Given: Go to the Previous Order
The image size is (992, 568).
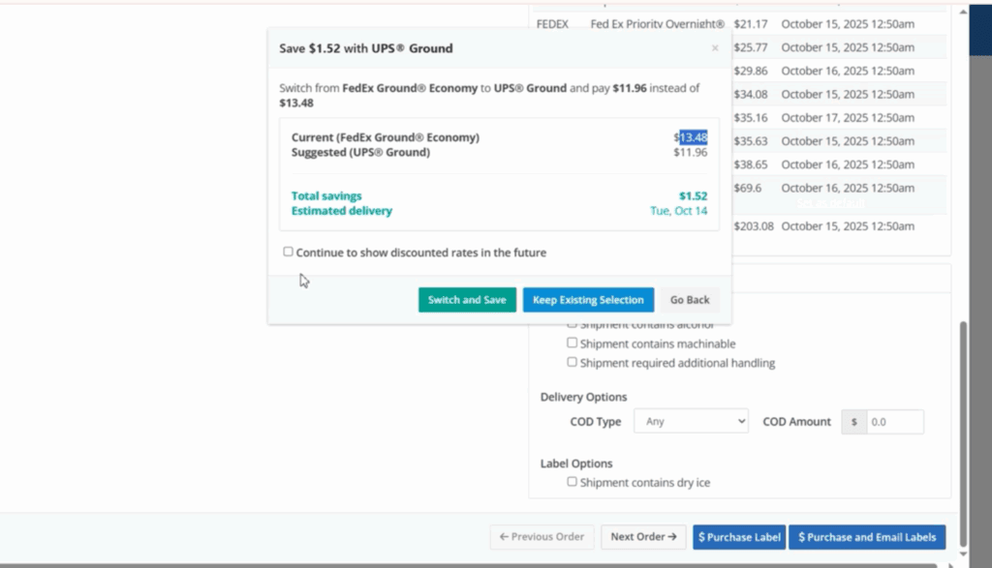Looking at the screenshot, I should click(542, 537).
